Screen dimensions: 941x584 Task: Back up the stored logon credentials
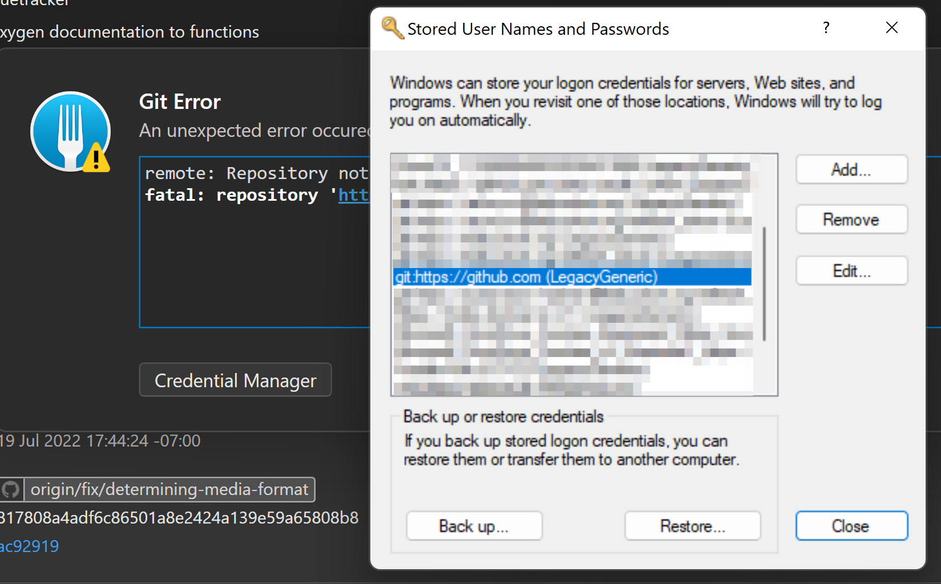474,525
